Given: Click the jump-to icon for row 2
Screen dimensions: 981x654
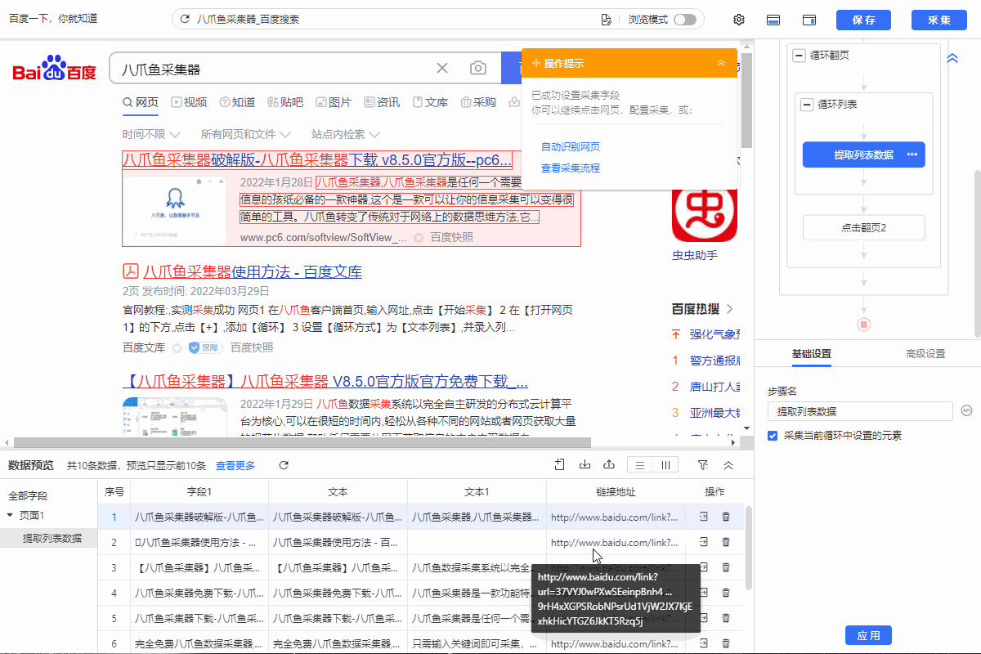Looking at the screenshot, I should coord(703,542).
